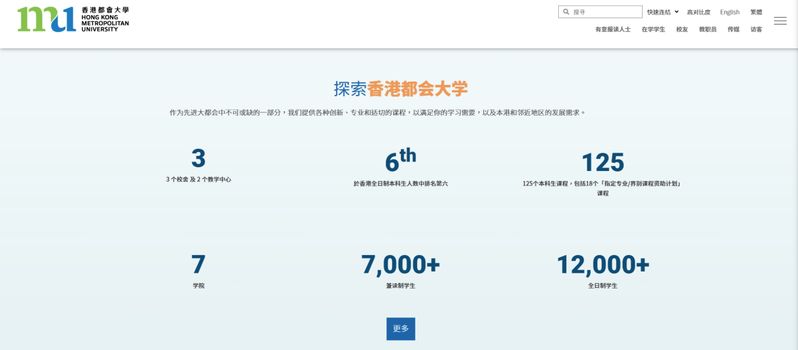Open the 教职员 menu item
The width and height of the screenshot is (798, 350).
[x=707, y=30]
